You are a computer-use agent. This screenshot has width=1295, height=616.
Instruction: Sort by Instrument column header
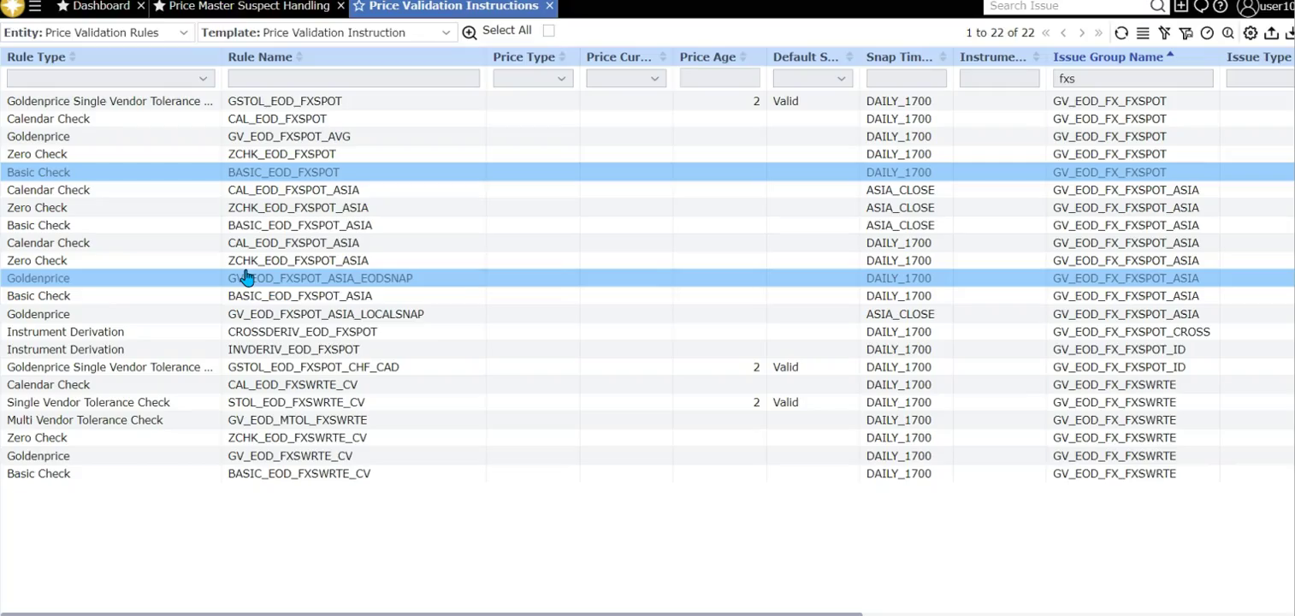992,56
